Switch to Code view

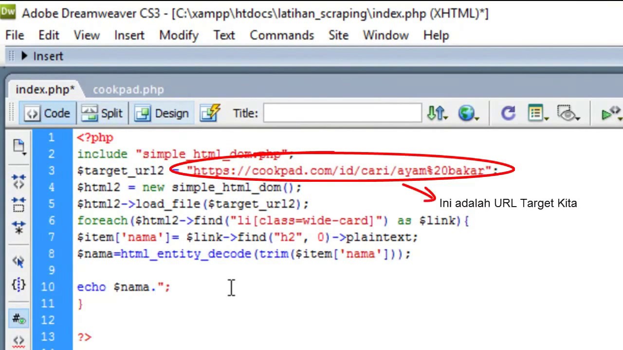tap(48, 113)
